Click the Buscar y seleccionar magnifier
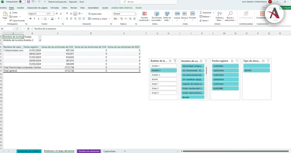Viewport: 291px width, 153px height. click(x=230, y=14)
